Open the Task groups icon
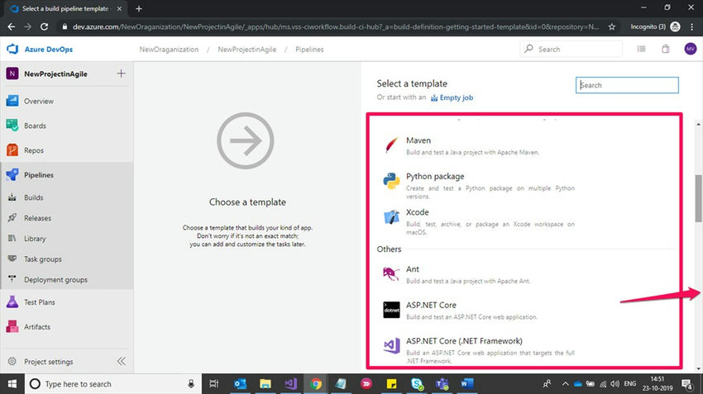The image size is (703, 394). click(12, 259)
